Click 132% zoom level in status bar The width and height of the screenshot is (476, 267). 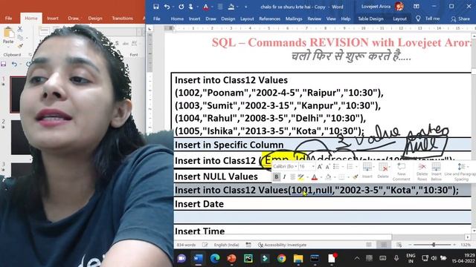466,245
